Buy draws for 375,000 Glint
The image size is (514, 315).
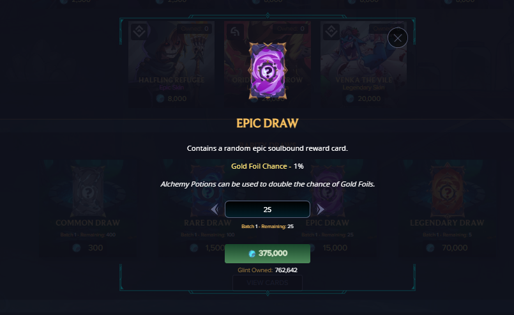268,253
